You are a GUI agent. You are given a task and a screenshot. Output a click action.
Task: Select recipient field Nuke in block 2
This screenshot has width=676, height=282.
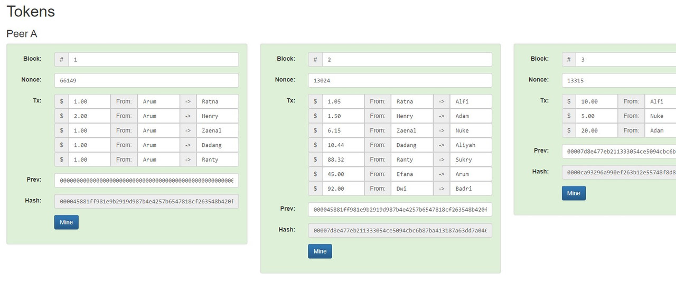[471, 130]
